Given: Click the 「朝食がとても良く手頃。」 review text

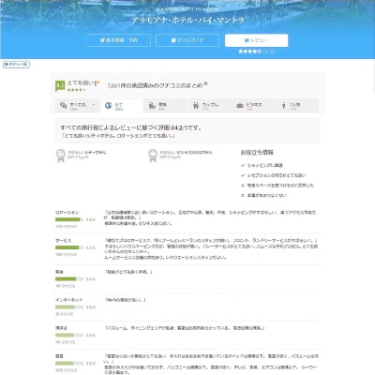Looking at the screenshot, I should 128,272.
